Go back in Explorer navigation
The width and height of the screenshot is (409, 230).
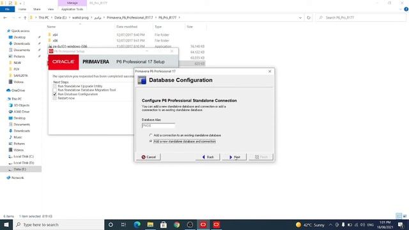pos(5,17)
